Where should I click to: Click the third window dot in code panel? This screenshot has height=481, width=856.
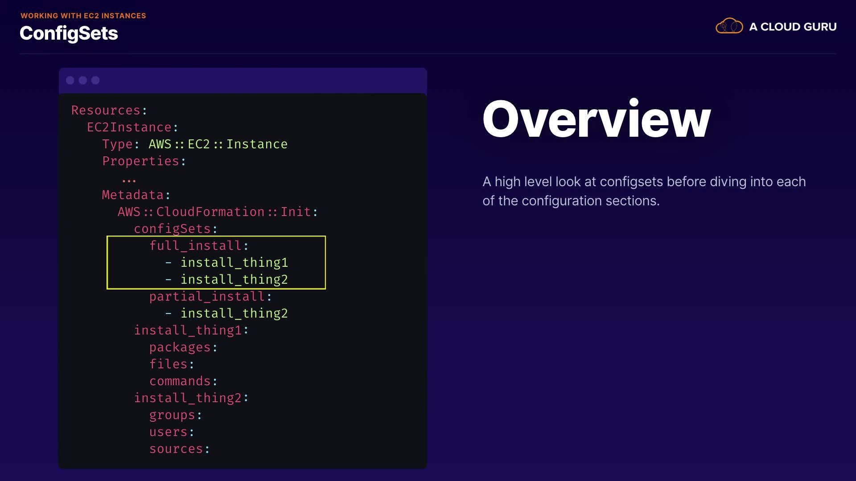(x=95, y=80)
